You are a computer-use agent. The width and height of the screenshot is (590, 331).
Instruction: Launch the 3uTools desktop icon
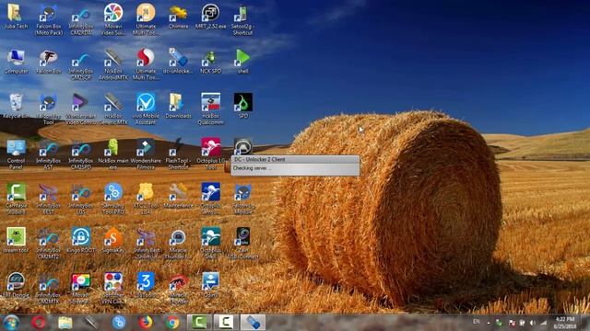pyautogui.click(x=146, y=285)
